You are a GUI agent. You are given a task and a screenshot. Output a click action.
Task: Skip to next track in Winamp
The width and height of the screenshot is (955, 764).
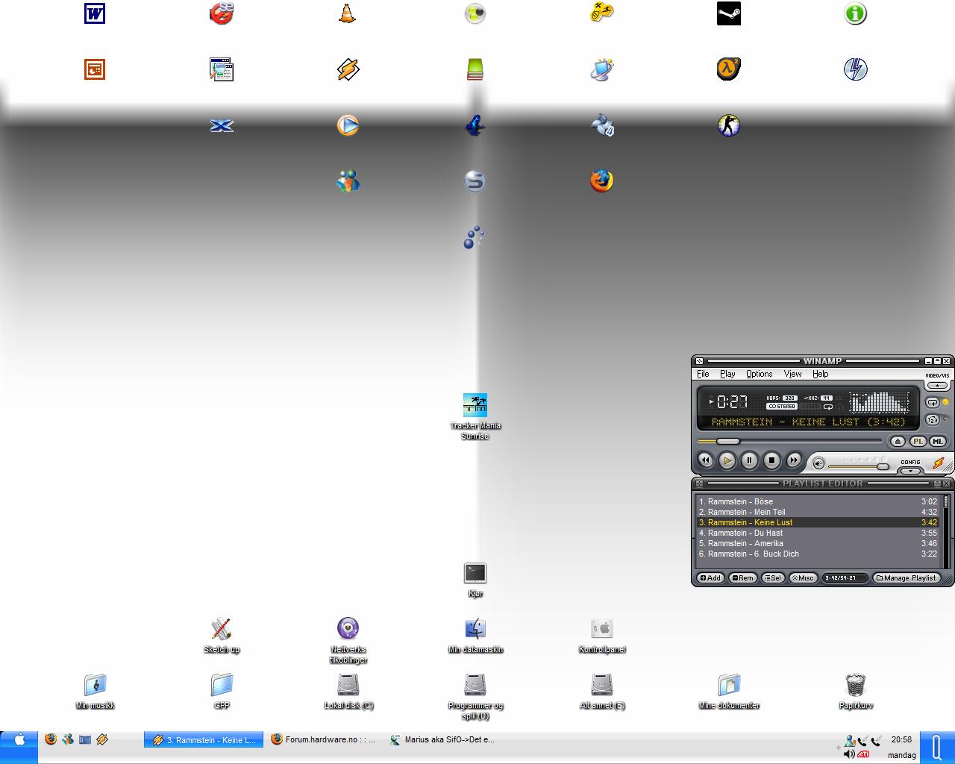(794, 460)
